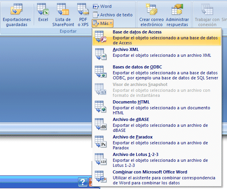This screenshot has height=189, width=227.
Task: Click 'Exportar el objeto seleccionado a un archivo XML'
Action: (x=162, y=56)
